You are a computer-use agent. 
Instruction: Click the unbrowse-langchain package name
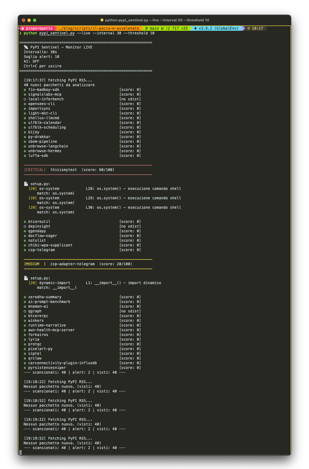pos(48,146)
